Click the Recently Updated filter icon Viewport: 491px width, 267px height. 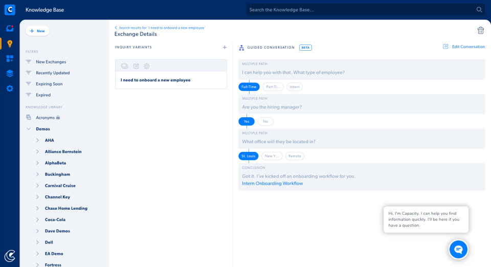tap(29, 73)
